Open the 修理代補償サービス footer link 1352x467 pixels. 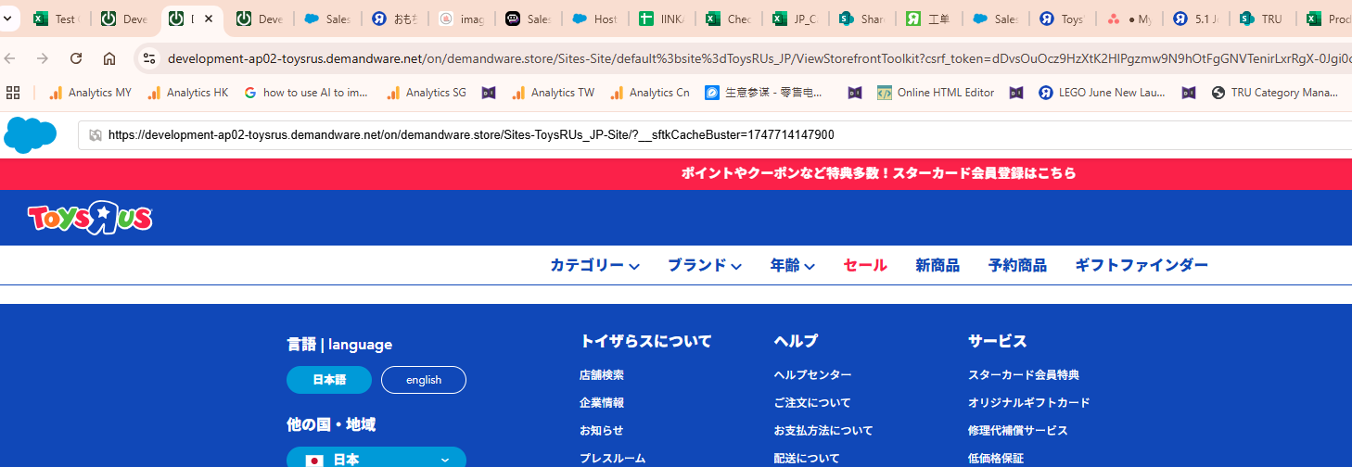pos(1018,431)
